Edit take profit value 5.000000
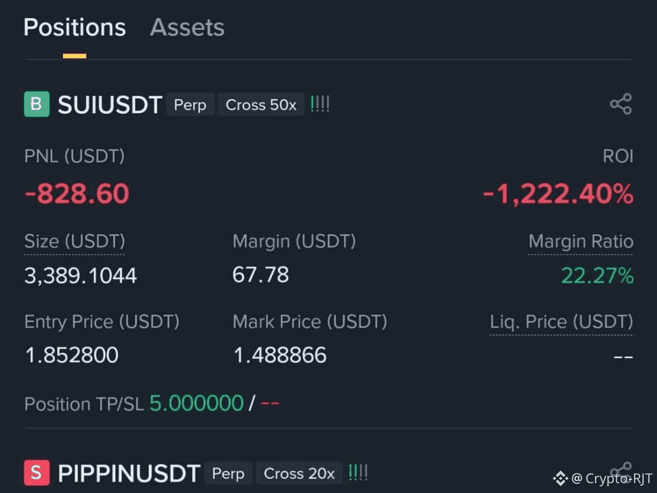This screenshot has width=657, height=493. [x=197, y=403]
